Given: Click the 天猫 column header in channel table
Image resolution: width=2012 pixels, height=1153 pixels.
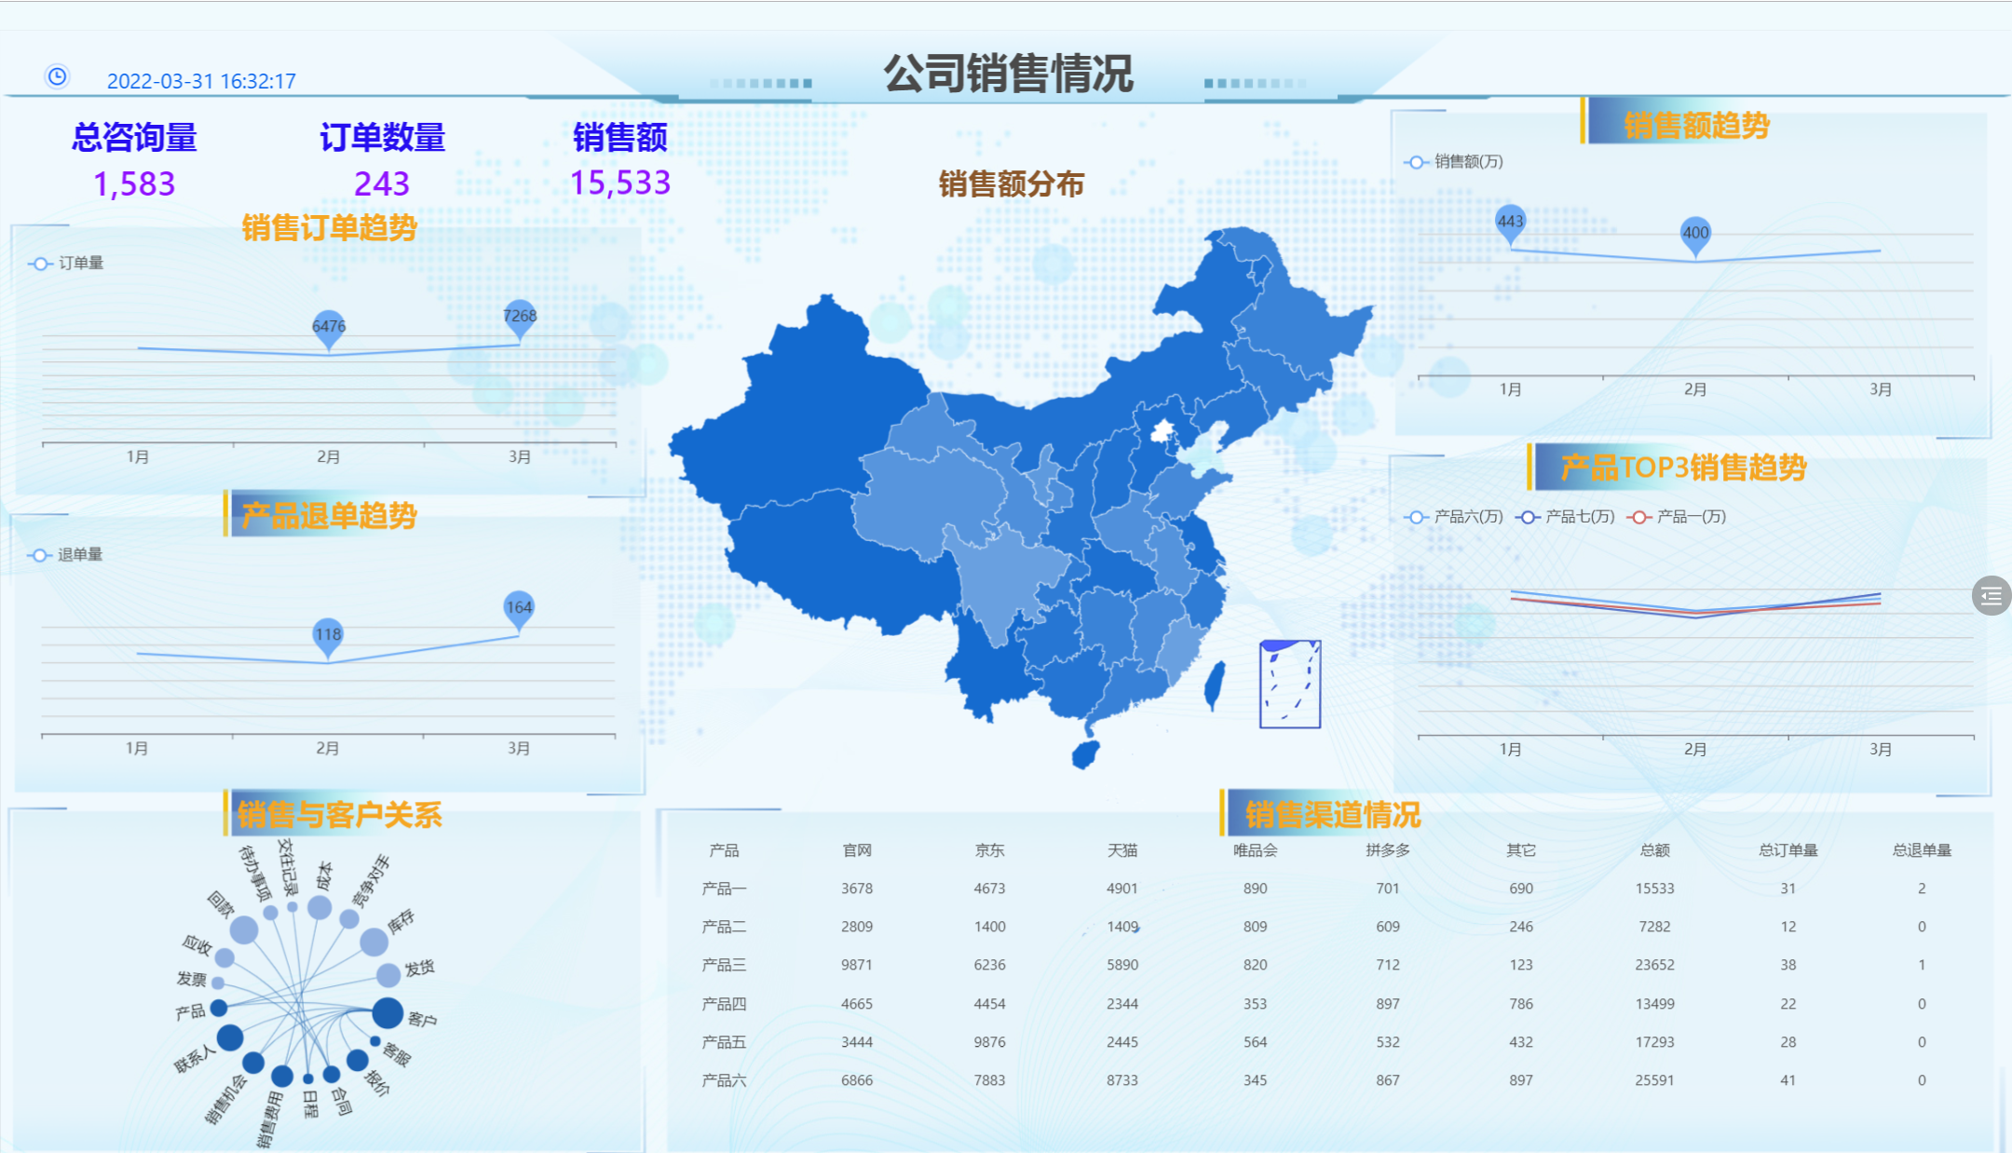Looking at the screenshot, I should point(1122,850).
